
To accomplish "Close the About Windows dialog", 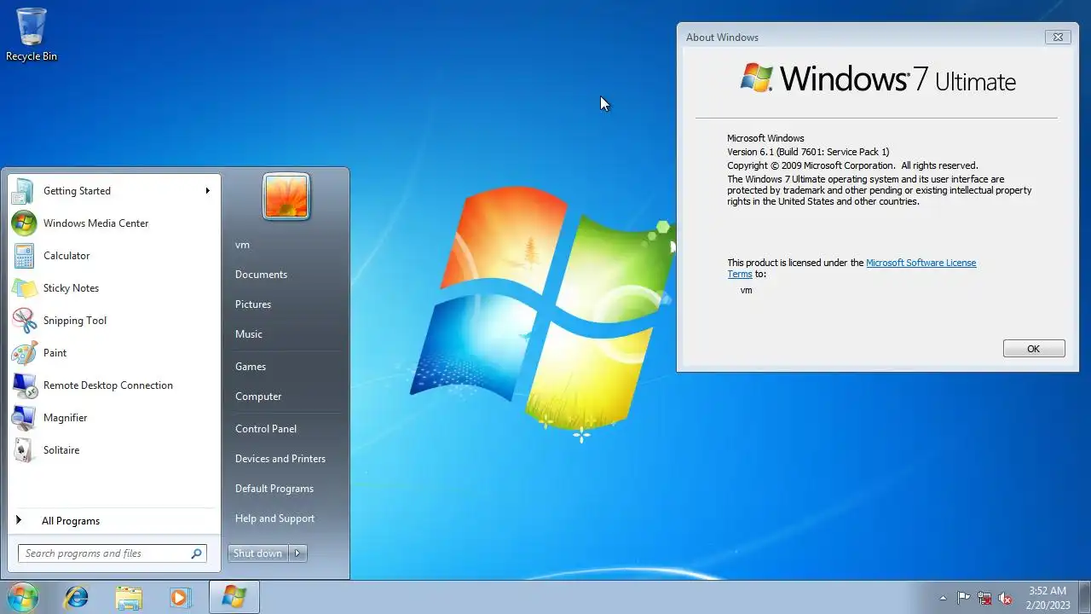I will (x=1058, y=37).
